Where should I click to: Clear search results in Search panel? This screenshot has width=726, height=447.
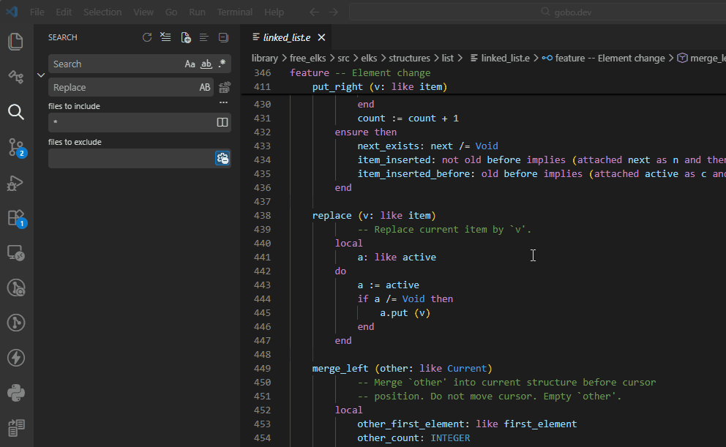click(166, 37)
